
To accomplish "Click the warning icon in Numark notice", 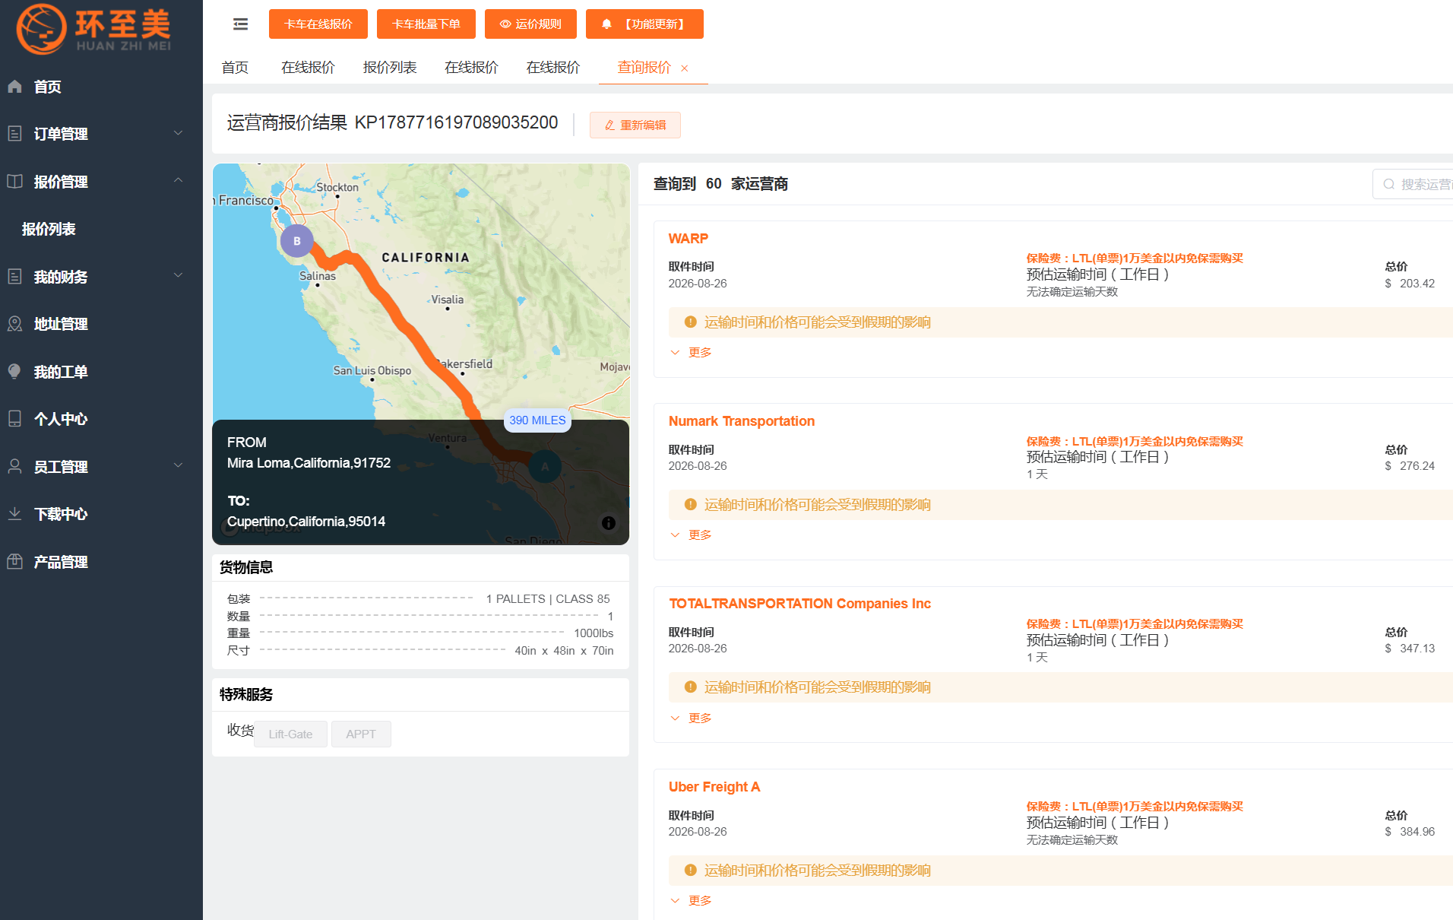I will [x=691, y=505].
